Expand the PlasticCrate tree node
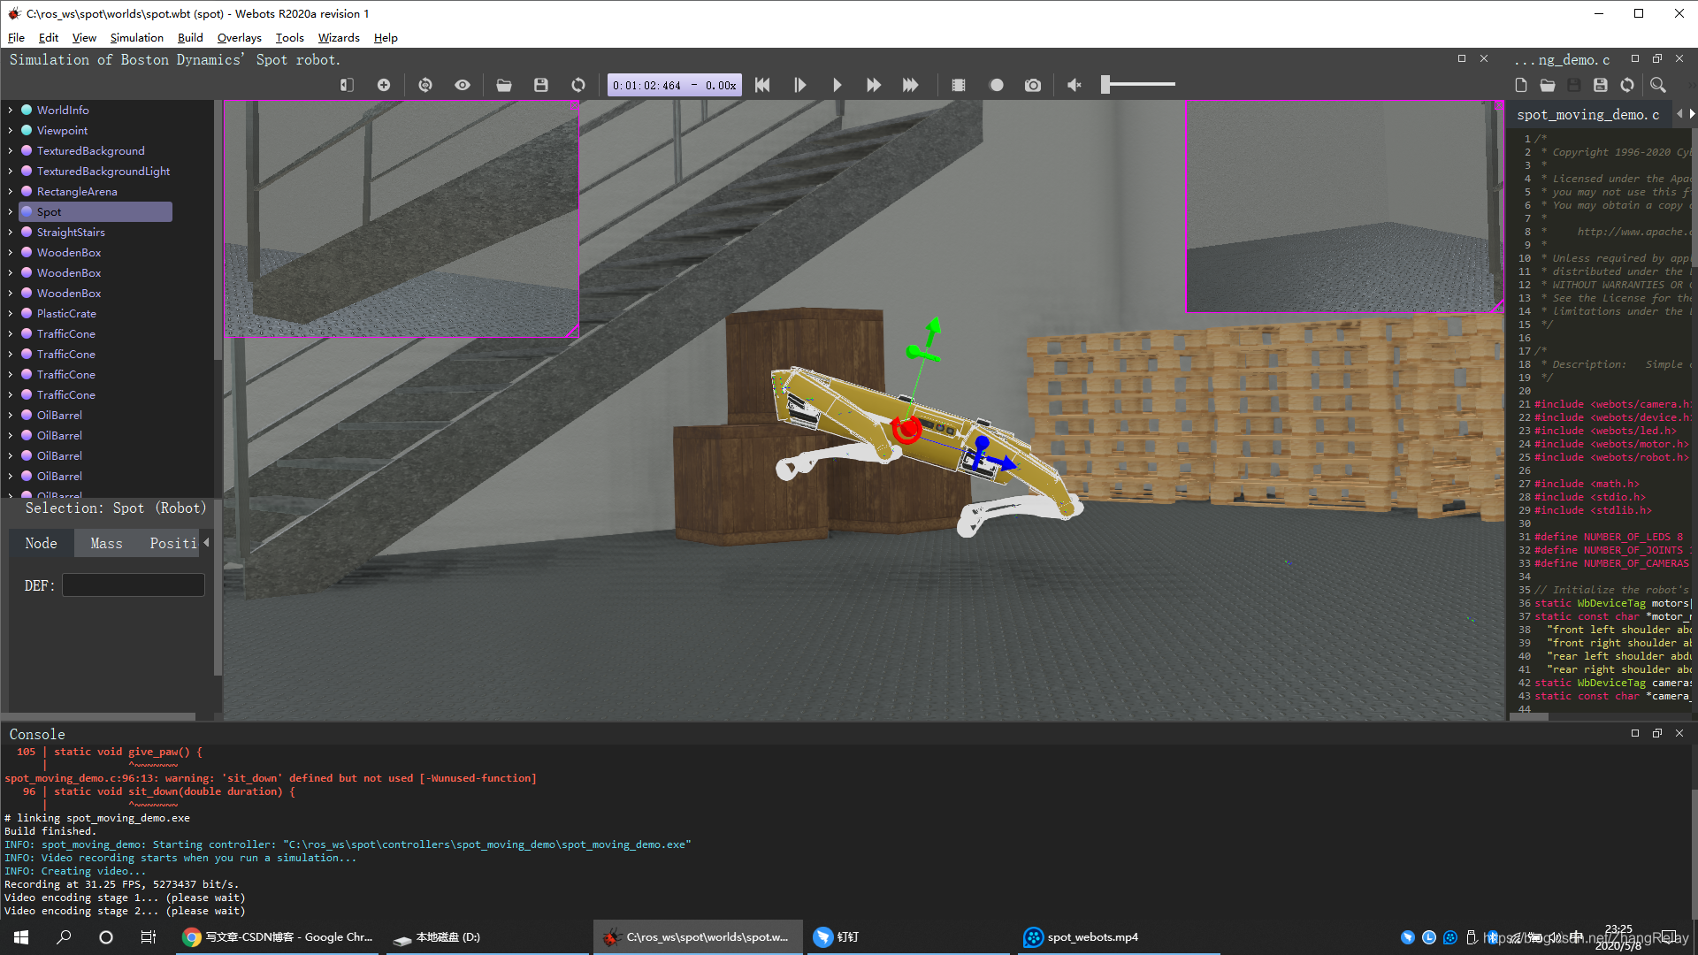 pyautogui.click(x=10, y=314)
